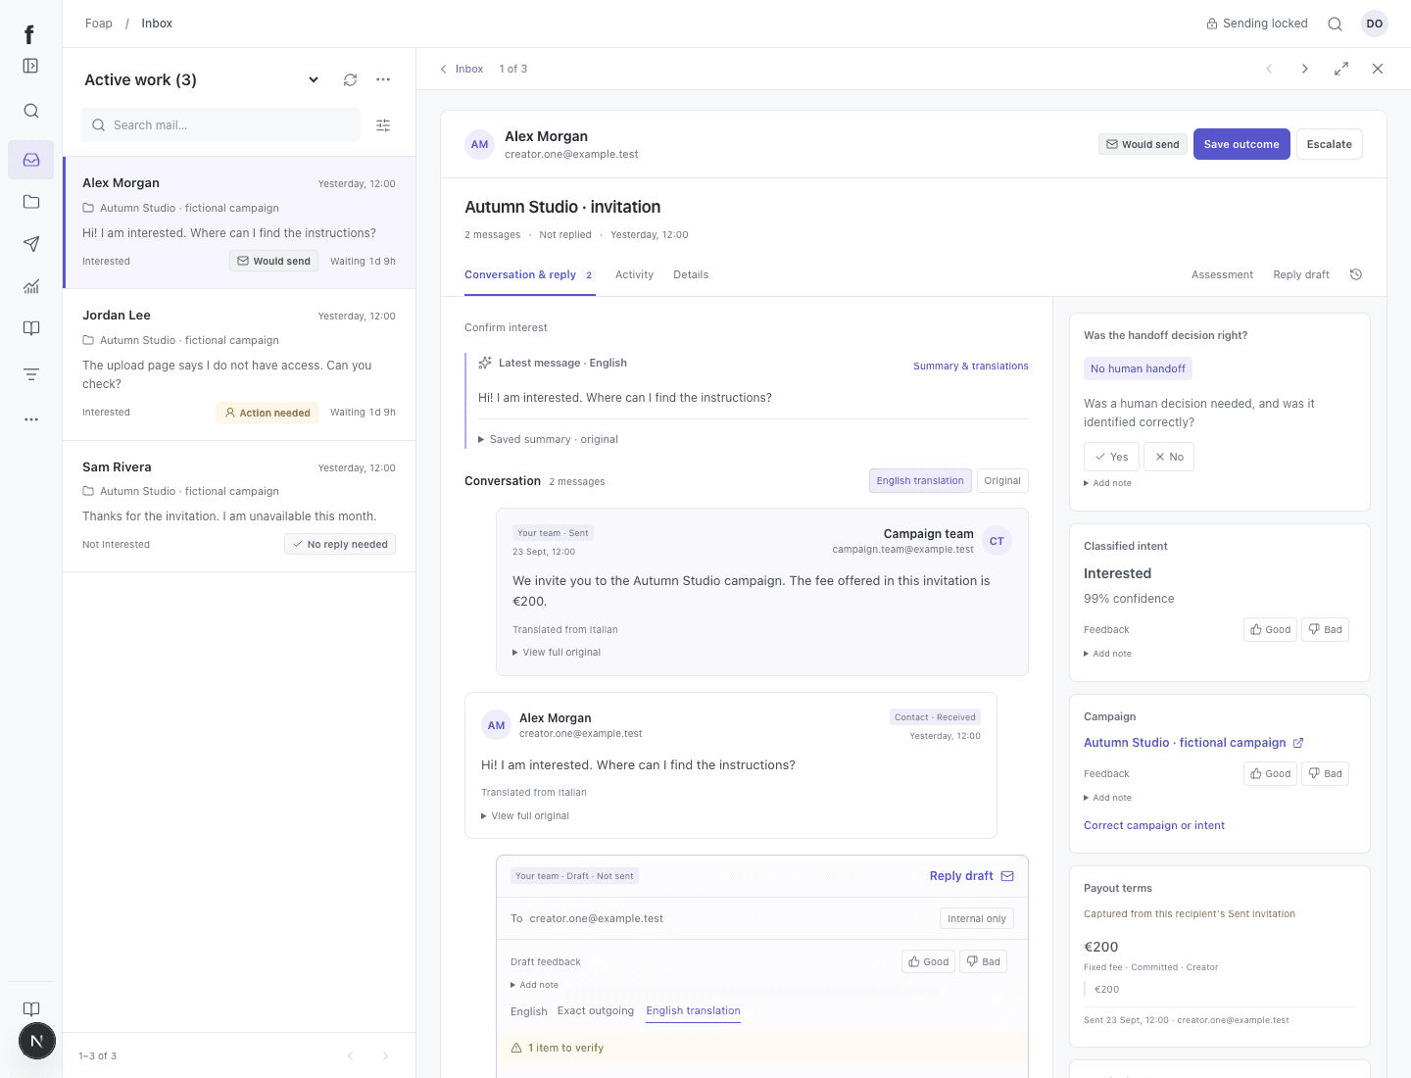Open Jordan Lee's conversation in the list
This screenshot has height=1078, width=1411.
coord(239,365)
